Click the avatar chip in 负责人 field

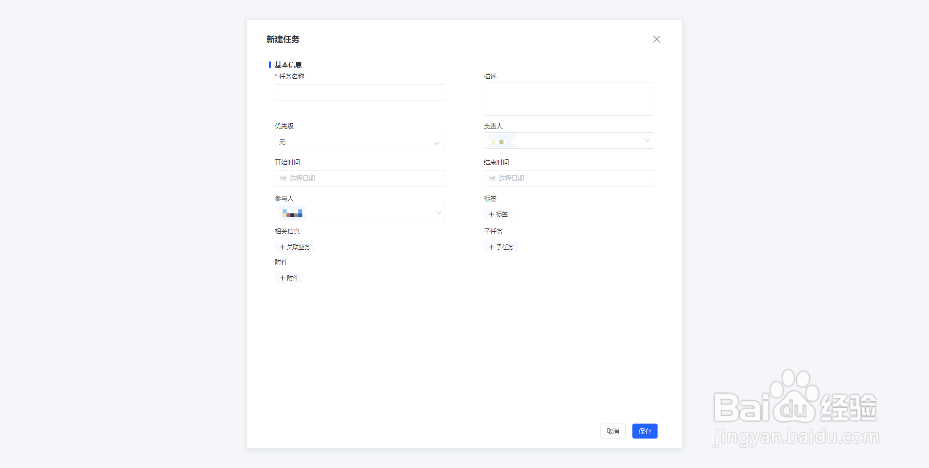[x=501, y=141]
